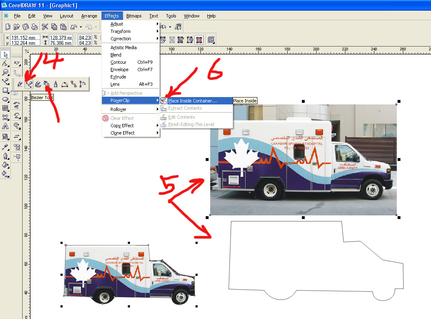Choose Artistic Media in Effects menu
This screenshot has height=319, width=431.
point(131,48)
